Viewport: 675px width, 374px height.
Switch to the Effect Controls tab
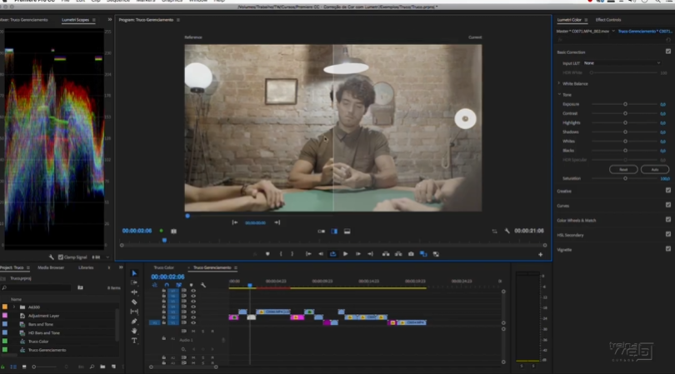coord(607,19)
